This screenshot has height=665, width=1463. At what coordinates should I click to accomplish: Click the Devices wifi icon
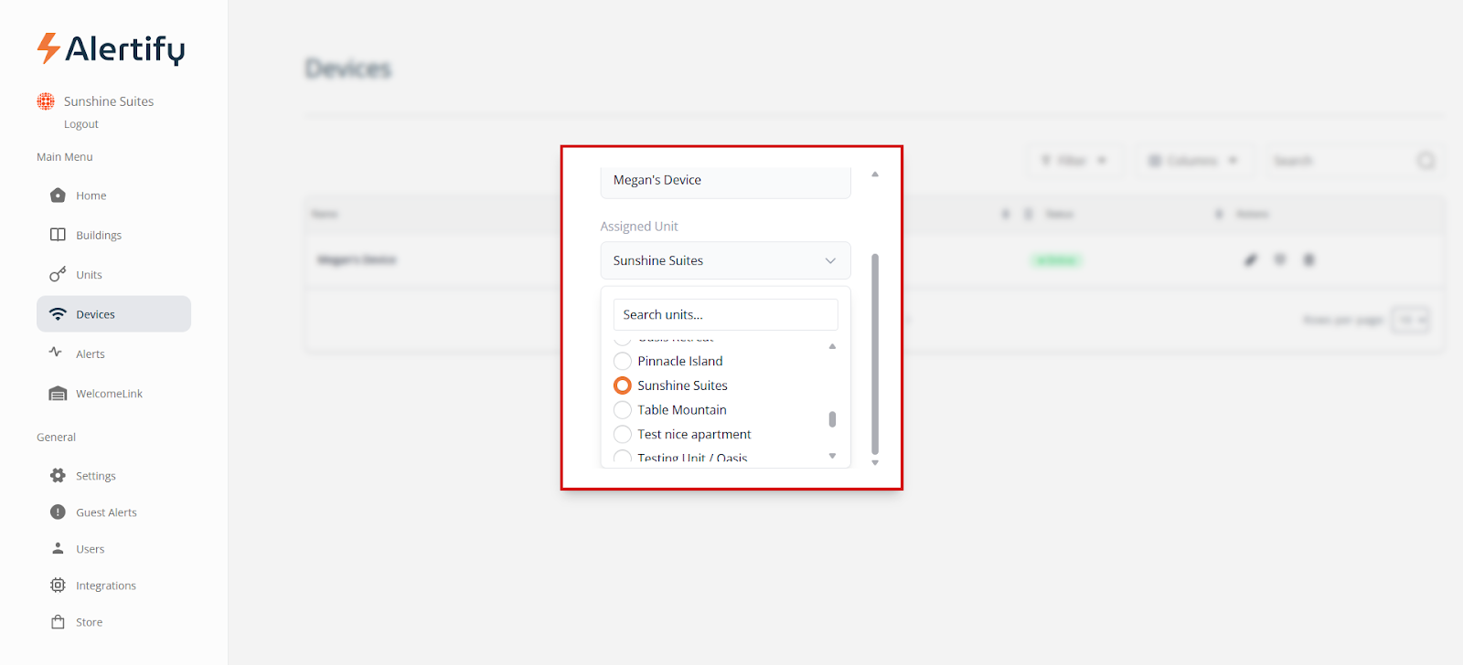pyautogui.click(x=58, y=314)
